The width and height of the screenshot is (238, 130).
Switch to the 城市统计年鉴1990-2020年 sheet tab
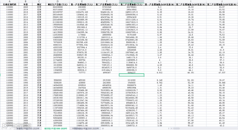56,129
